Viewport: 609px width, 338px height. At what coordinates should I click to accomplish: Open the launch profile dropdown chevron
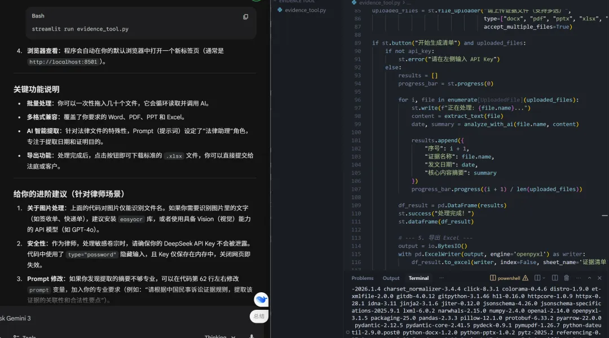coord(544,278)
